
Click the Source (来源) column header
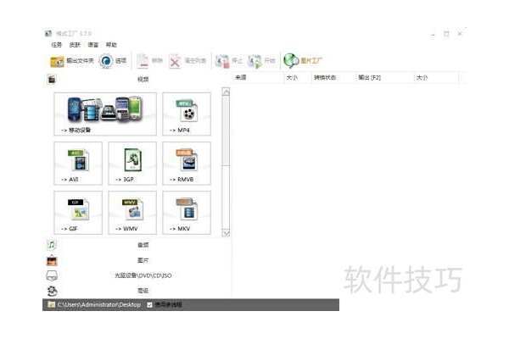[x=241, y=77]
